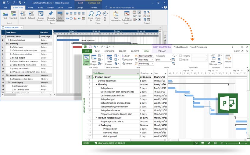
Task: Click Tell me what you want search box
Action: pos(122,8)
